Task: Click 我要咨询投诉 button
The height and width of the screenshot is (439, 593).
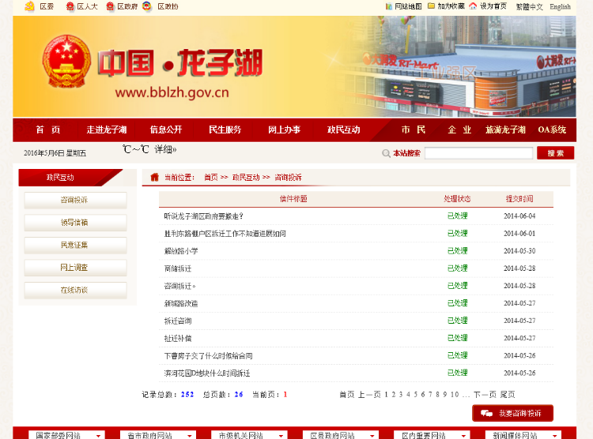Action: coord(512,413)
